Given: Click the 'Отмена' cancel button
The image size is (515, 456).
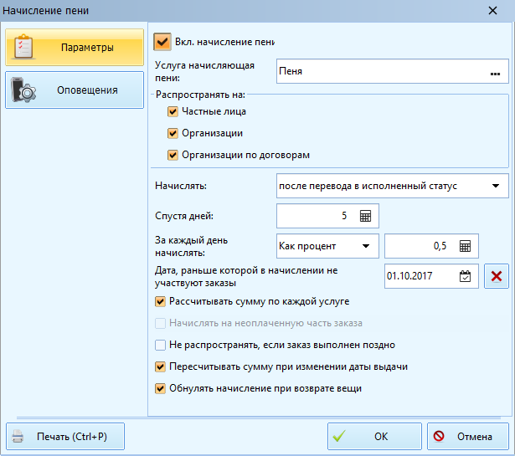Looking at the screenshot, I should coord(467,437).
